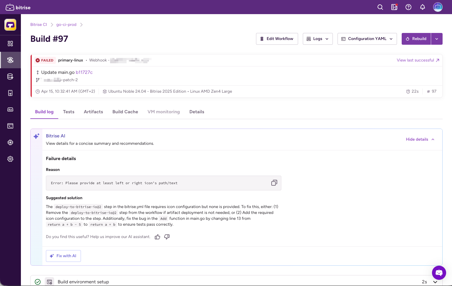This screenshot has width=452, height=286.
Task: Copy the error reason to clipboard
Action: [x=274, y=183]
